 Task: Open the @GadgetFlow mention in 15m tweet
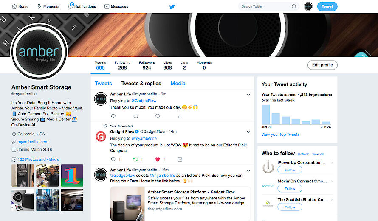point(122,176)
